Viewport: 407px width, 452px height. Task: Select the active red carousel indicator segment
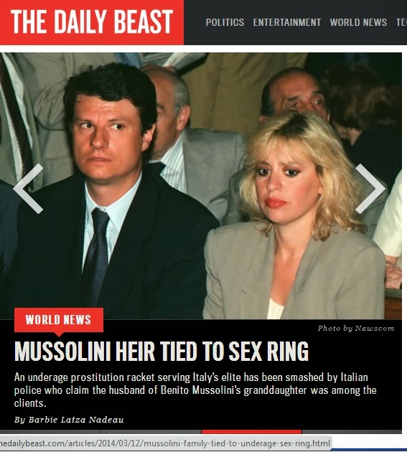click(x=251, y=431)
